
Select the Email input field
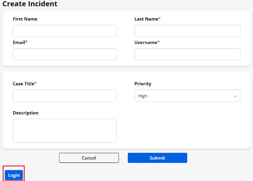point(65,54)
